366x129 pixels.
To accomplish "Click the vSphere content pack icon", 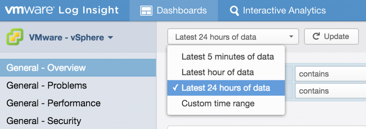I will click(15, 37).
